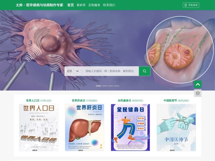Open the 全部 category dropdown
Image resolution: width=215 pixels, height=161 pixels.
[x=73, y=71]
